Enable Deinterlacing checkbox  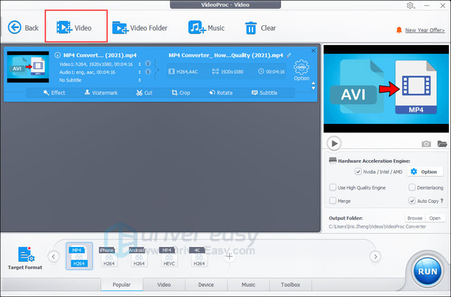click(x=412, y=188)
